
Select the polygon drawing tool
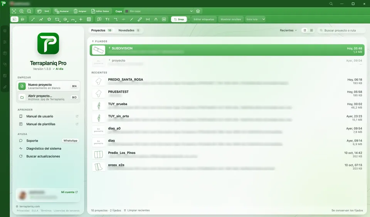49,19
